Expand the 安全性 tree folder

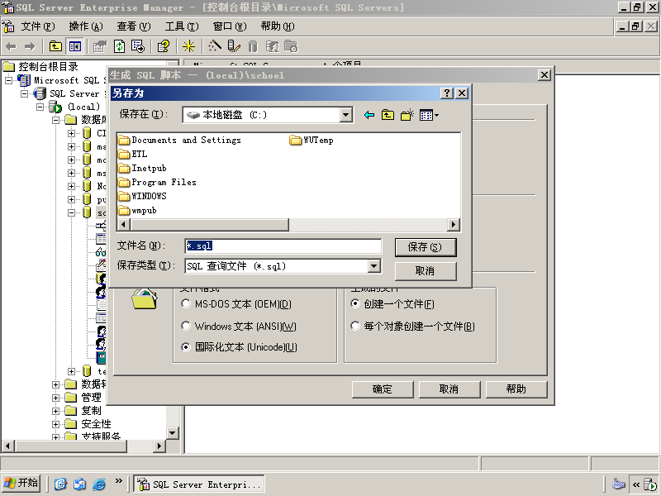pyautogui.click(x=55, y=424)
